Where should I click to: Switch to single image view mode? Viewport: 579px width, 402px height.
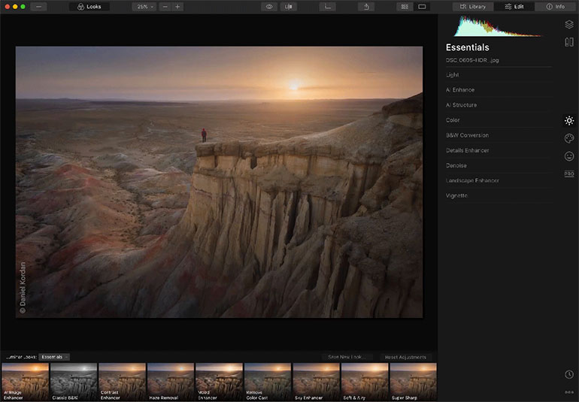tap(423, 7)
